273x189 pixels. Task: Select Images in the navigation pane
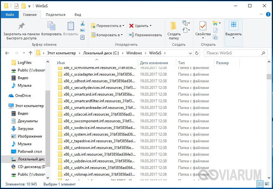point(30,136)
